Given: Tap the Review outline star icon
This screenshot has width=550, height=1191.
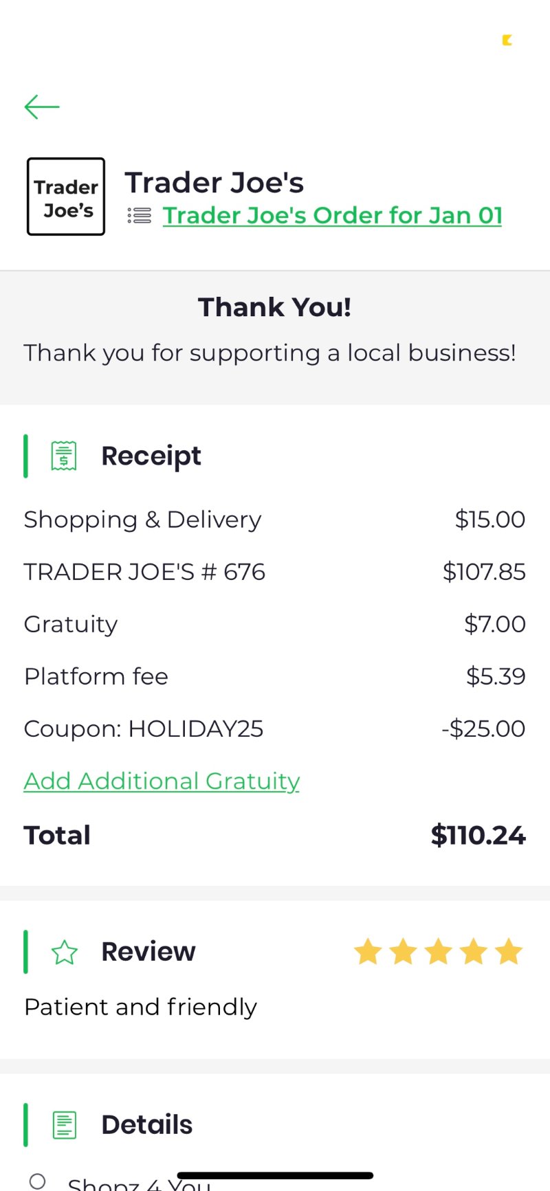Looking at the screenshot, I should (x=65, y=952).
